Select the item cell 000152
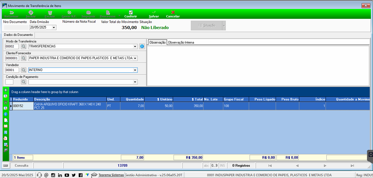The width and height of the screenshot is (373, 178). (23, 106)
